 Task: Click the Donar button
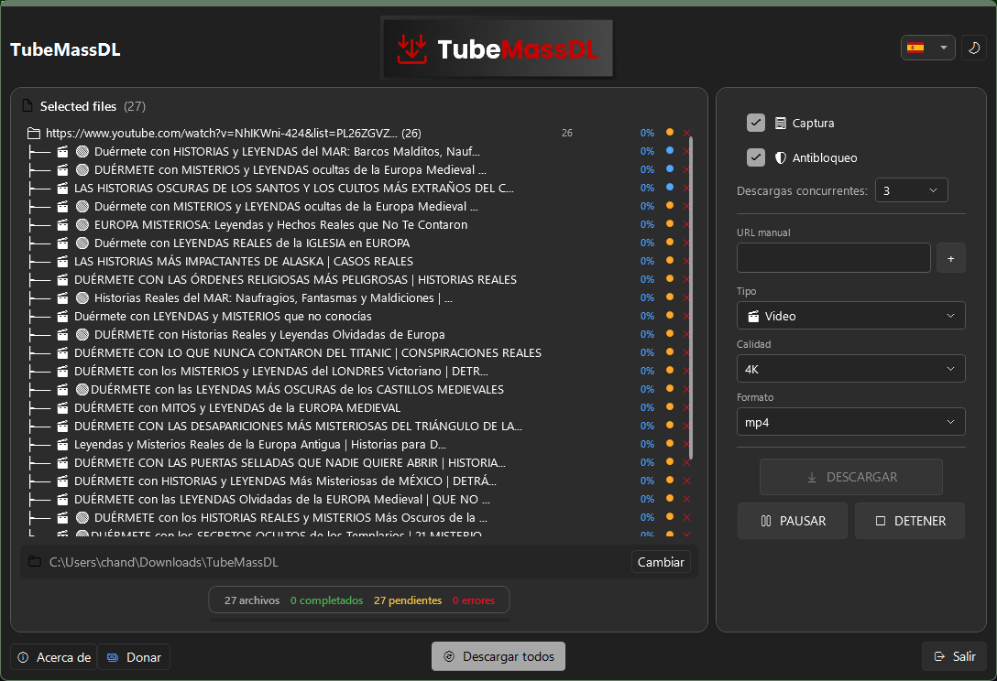(x=134, y=657)
